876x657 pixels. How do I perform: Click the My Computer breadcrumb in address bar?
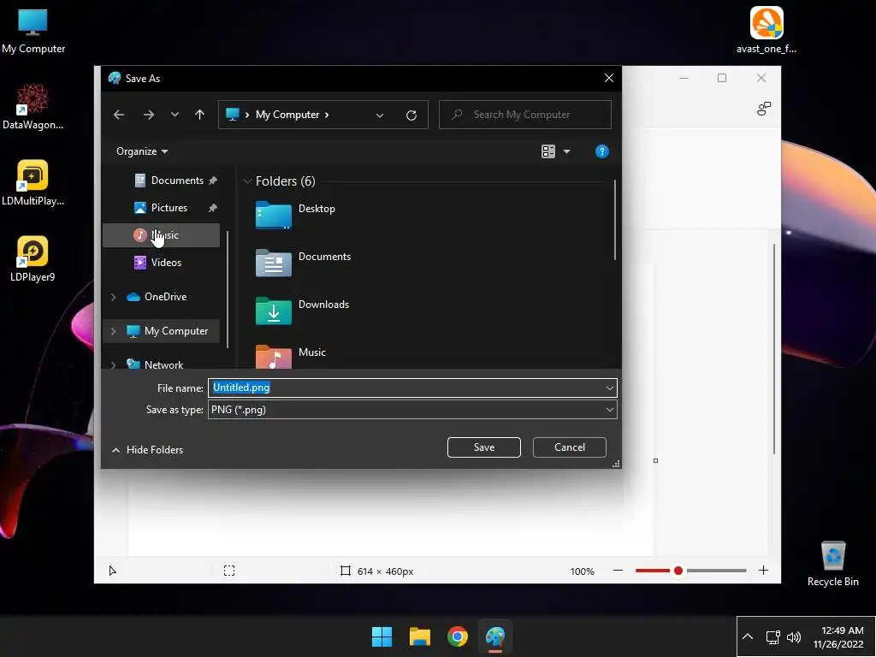point(287,115)
